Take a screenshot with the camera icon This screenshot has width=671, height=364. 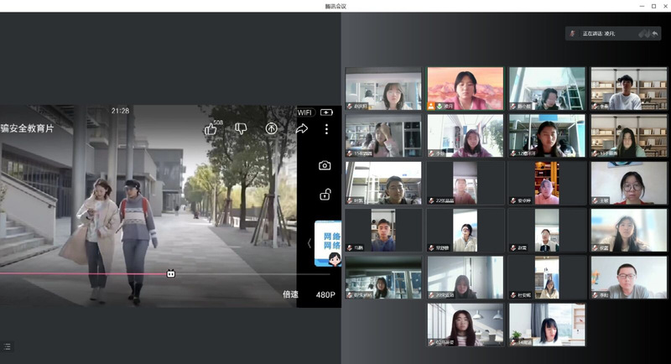325,165
